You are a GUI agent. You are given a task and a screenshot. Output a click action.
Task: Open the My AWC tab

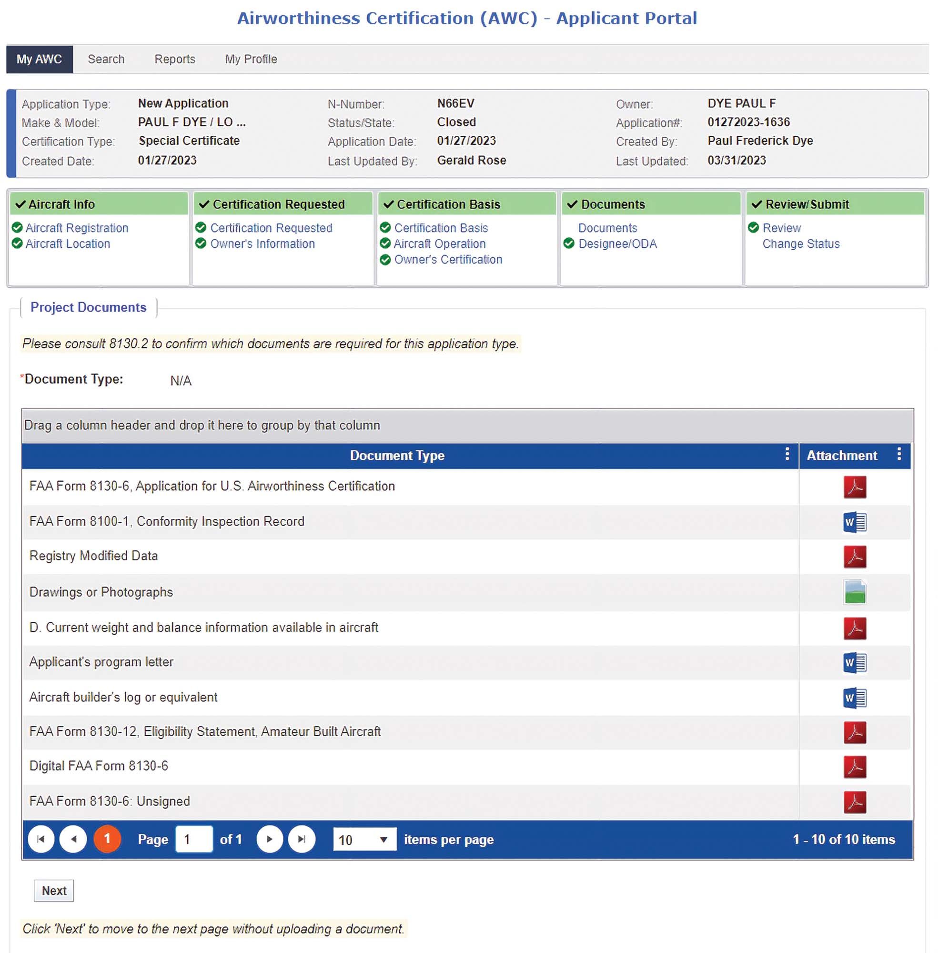click(x=40, y=59)
